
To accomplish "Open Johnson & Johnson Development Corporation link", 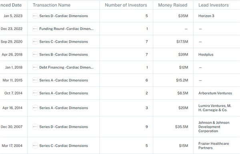I will [x=214, y=127].
